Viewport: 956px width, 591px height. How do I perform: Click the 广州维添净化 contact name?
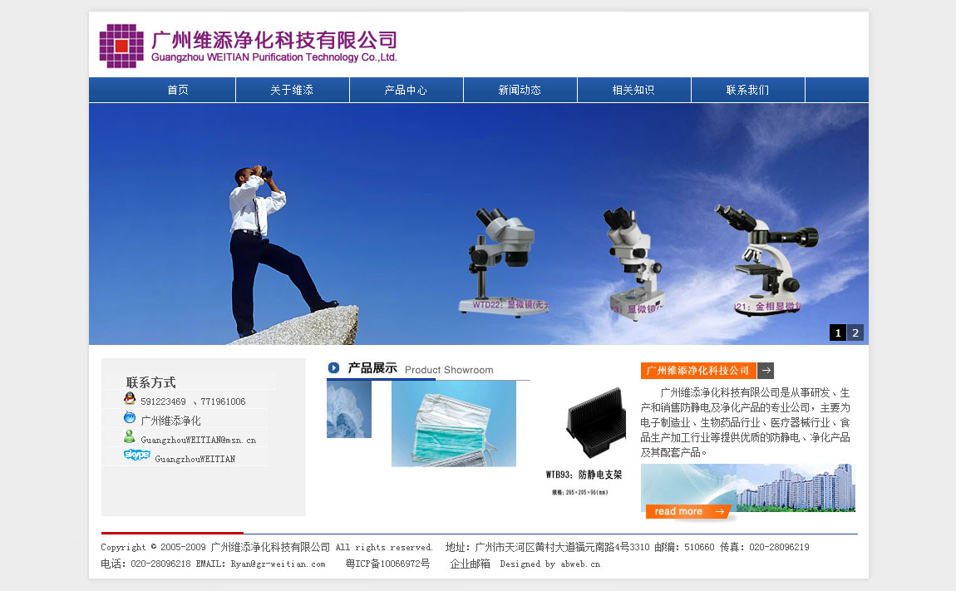click(x=170, y=421)
